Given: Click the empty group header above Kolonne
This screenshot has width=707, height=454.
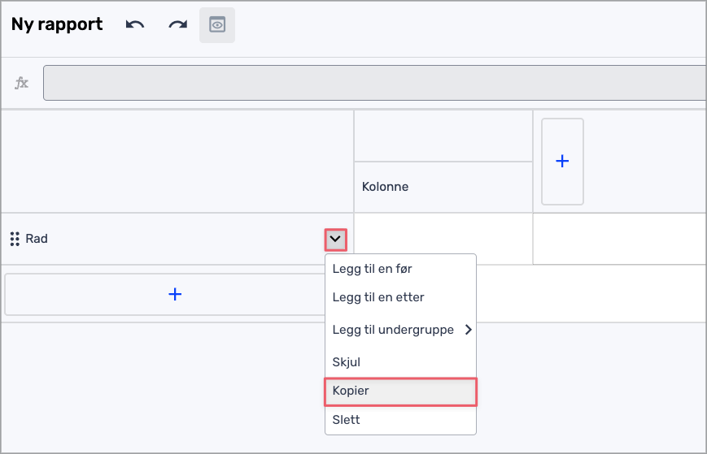Looking at the screenshot, I should 443,136.
